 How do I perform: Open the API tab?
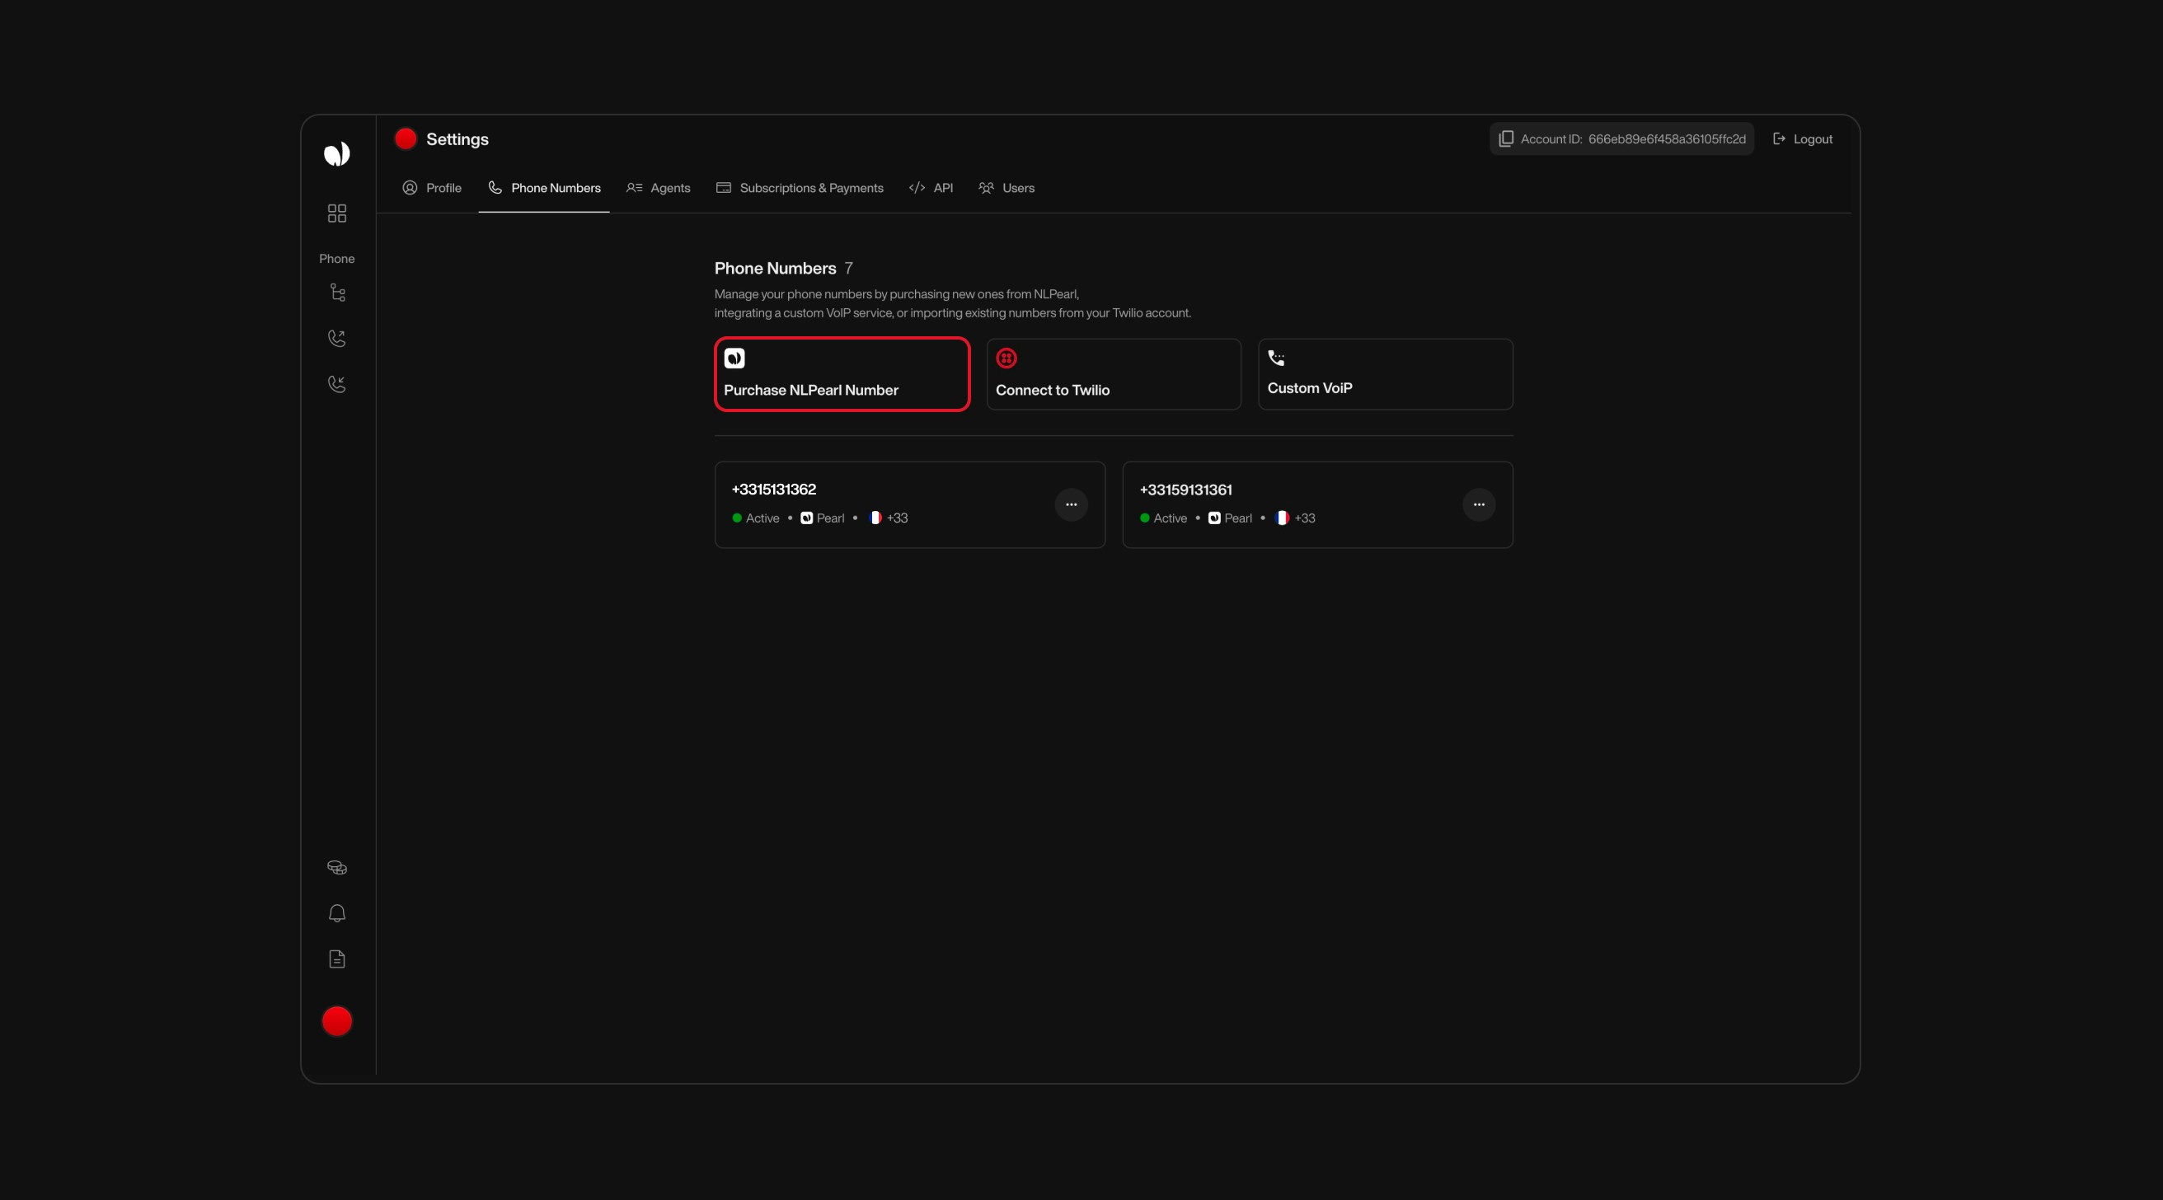(x=931, y=188)
